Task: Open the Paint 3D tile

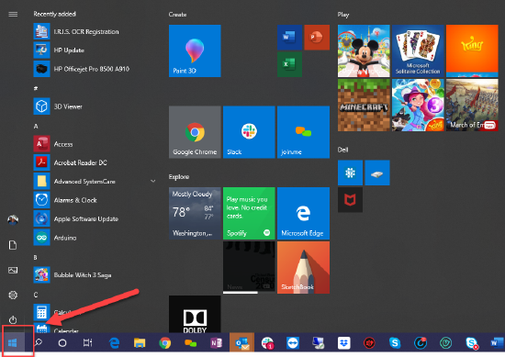Action: click(x=195, y=50)
